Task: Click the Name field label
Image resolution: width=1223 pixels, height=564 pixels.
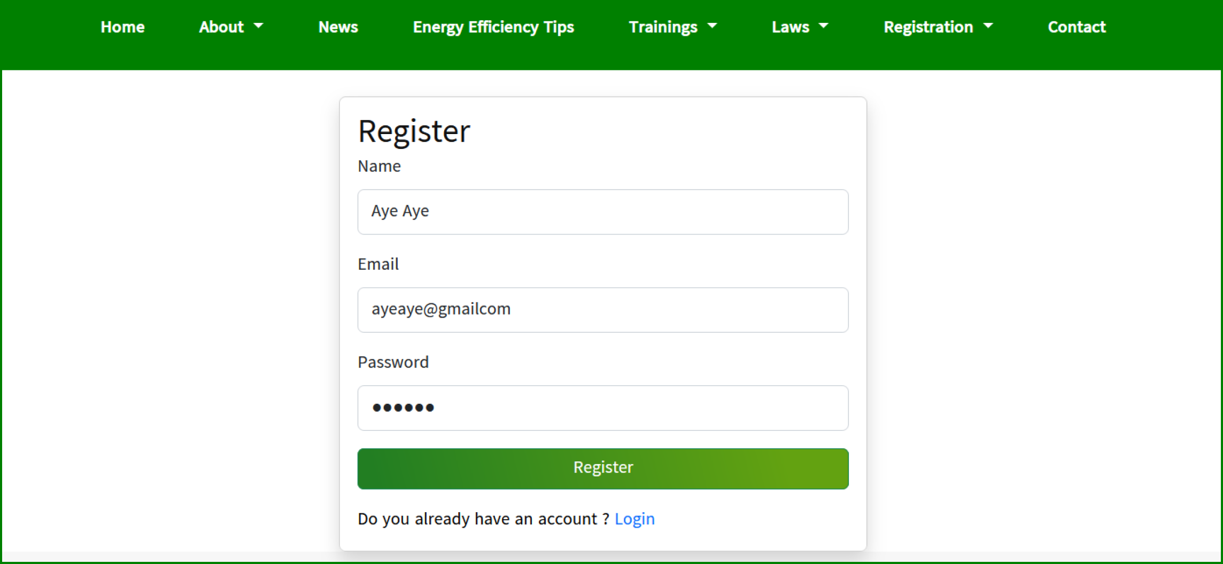Action: 379,166
